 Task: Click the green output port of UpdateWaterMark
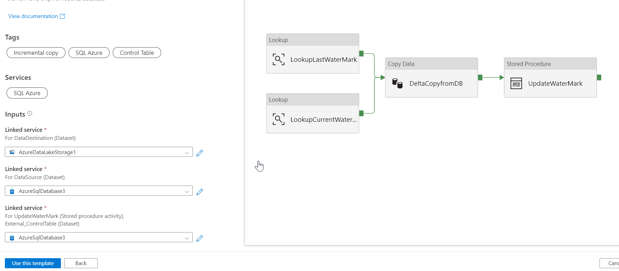click(599, 77)
